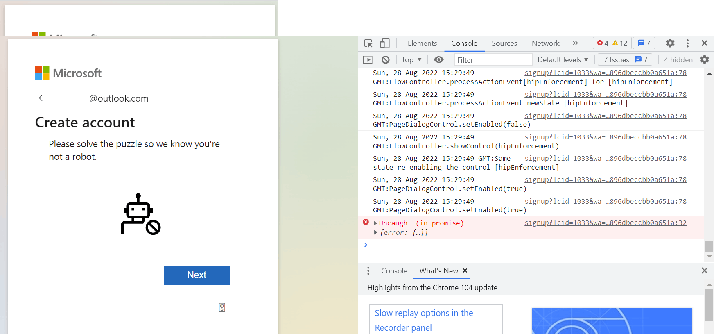Click the Next button
This screenshot has width=714, height=334.
click(x=197, y=275)
